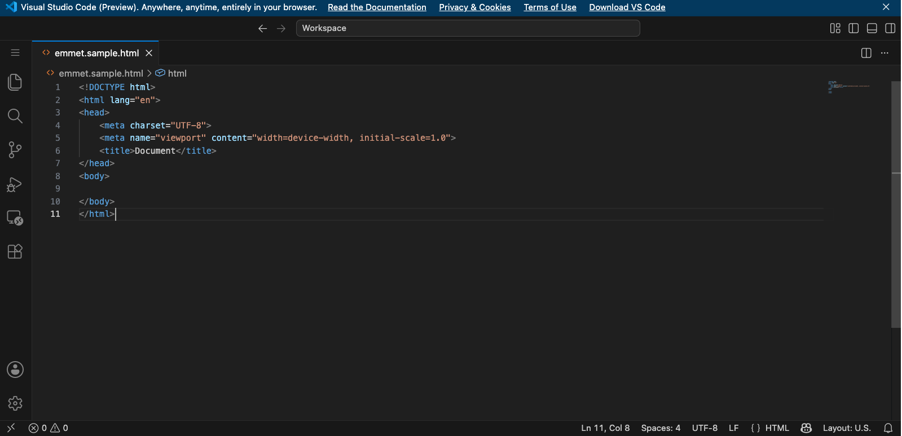This screenshot has height=436, width=902.
Task: Dismiss the top banner
Action: coord(886,7)
